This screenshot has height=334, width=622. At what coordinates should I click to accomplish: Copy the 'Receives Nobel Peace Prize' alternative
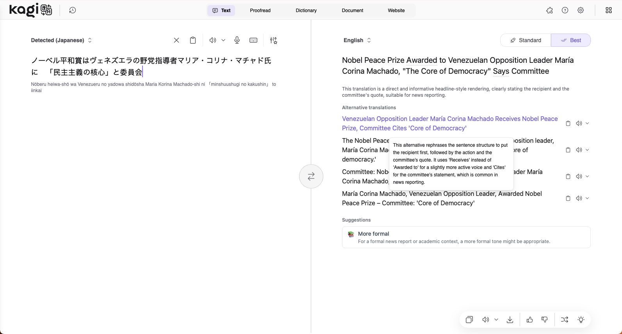568,123
